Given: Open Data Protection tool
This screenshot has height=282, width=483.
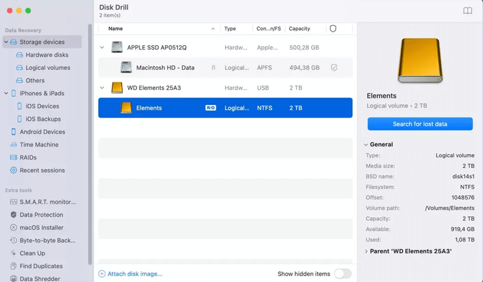Looking at the screenshot, I should tap(41, 215).
